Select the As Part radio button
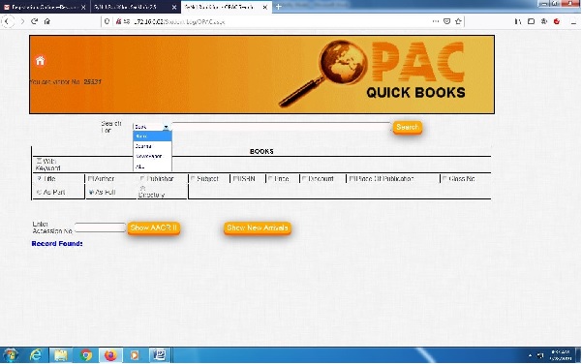Viewport: 582px width, 364px height. coord(39,193)
